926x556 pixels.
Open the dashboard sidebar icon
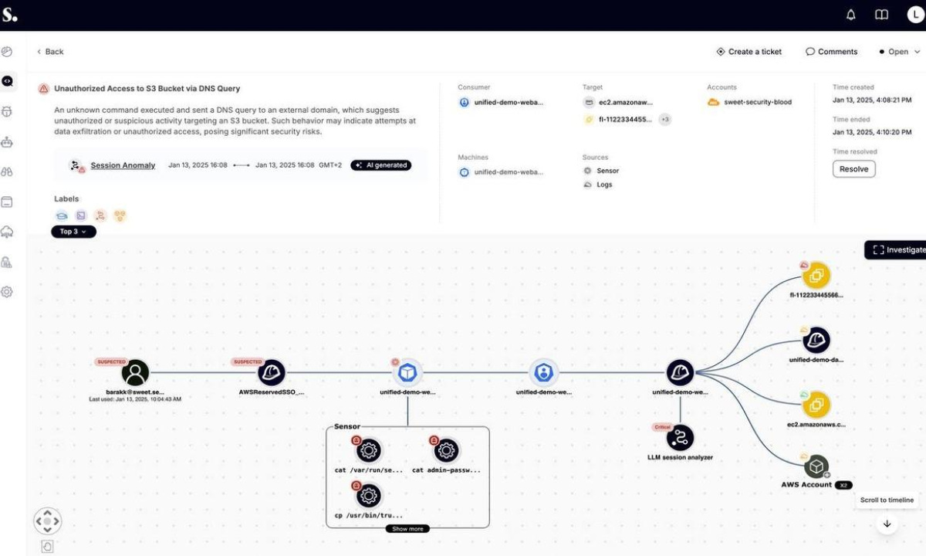7,52
